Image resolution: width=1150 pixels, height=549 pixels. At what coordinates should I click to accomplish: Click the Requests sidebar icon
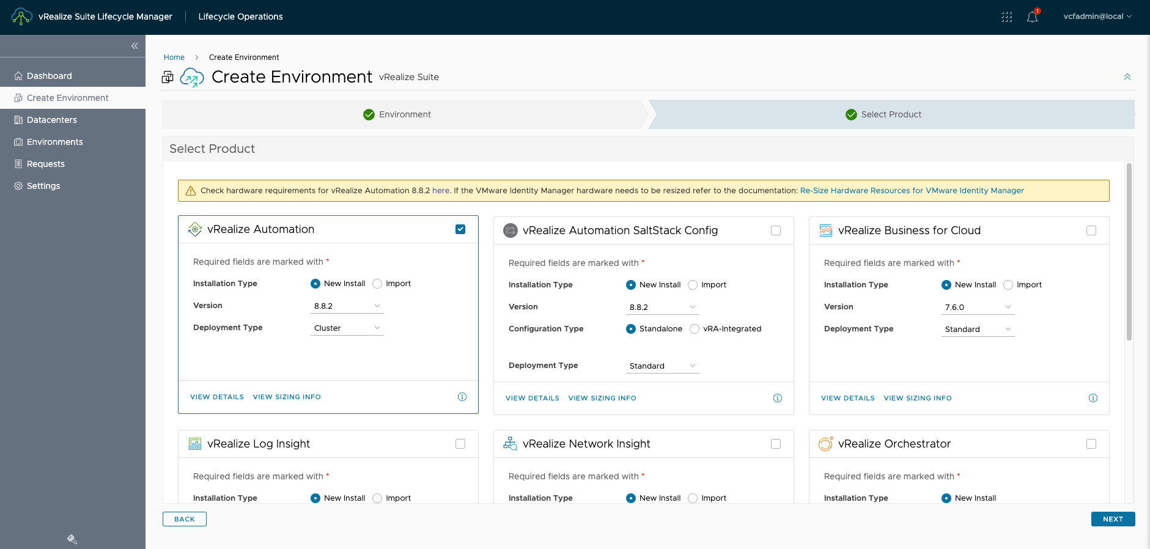pyautogui.click(x=18, y=164)
